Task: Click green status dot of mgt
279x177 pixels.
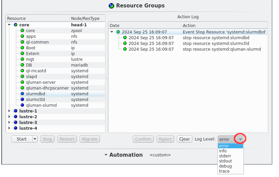Action: click(22, 59)
